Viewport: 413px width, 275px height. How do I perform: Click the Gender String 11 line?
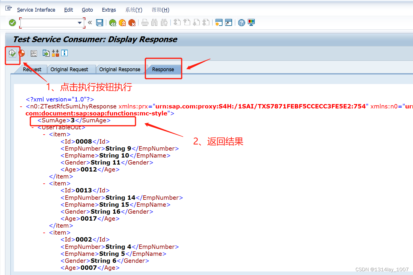point(107,162)
